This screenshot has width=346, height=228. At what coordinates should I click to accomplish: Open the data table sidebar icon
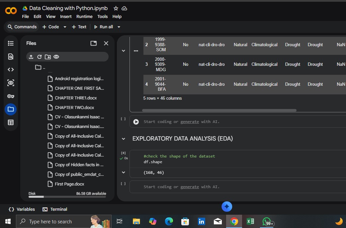click(x=11, y=122)
